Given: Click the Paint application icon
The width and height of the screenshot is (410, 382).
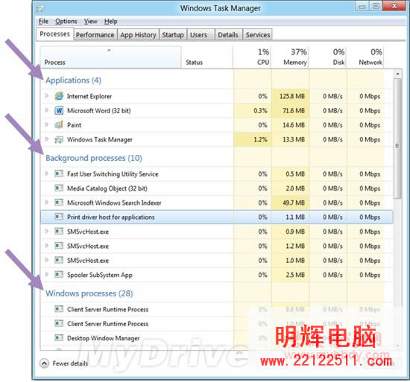Looking at the screenshot, I should (59, 125).
